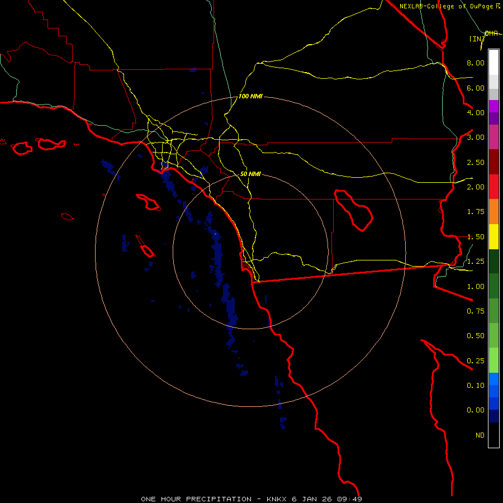Select the navy swatch beside 0.00
503x503 pixels.
click(x=493, y=416)
